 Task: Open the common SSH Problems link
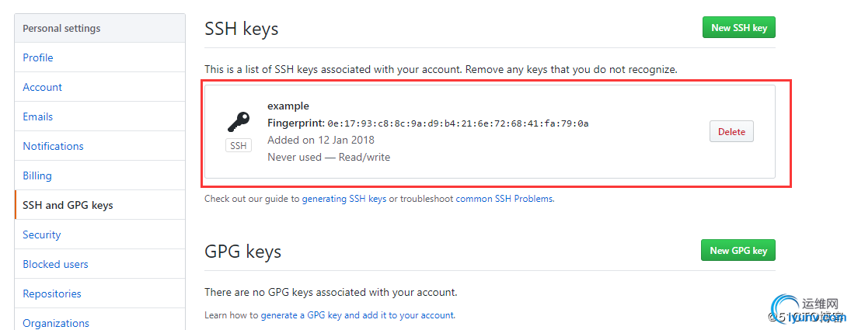coord(504,199)
